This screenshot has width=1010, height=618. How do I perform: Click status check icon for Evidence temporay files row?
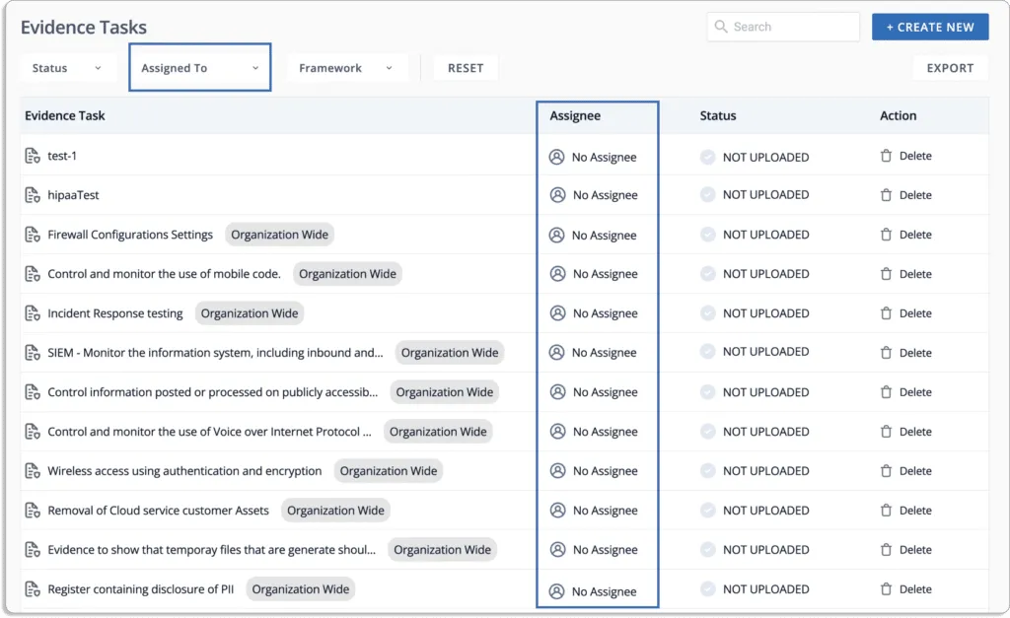click(708, 550)
